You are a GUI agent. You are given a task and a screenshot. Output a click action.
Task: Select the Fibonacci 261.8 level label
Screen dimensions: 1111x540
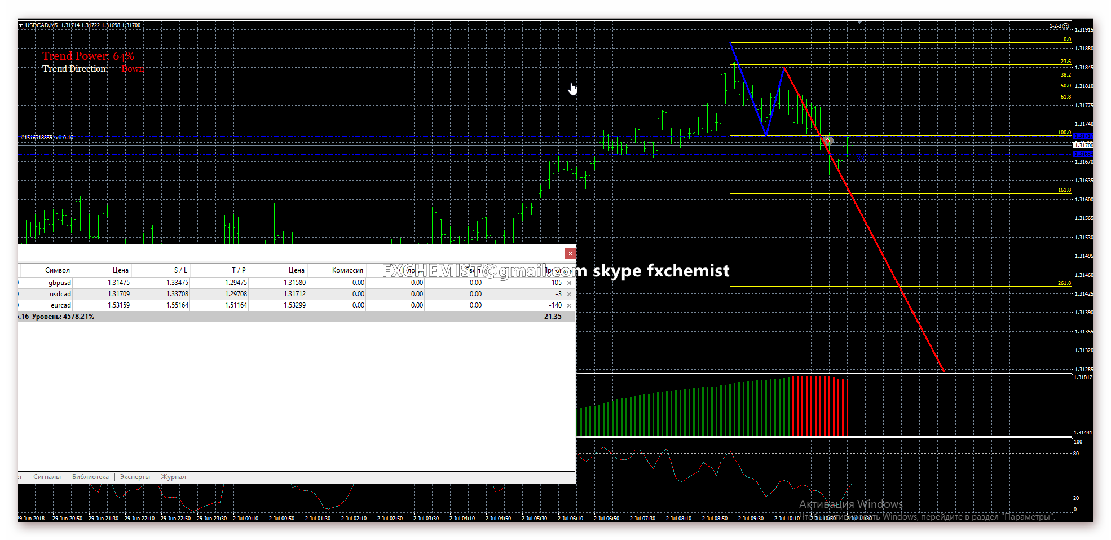(1065, 283)
